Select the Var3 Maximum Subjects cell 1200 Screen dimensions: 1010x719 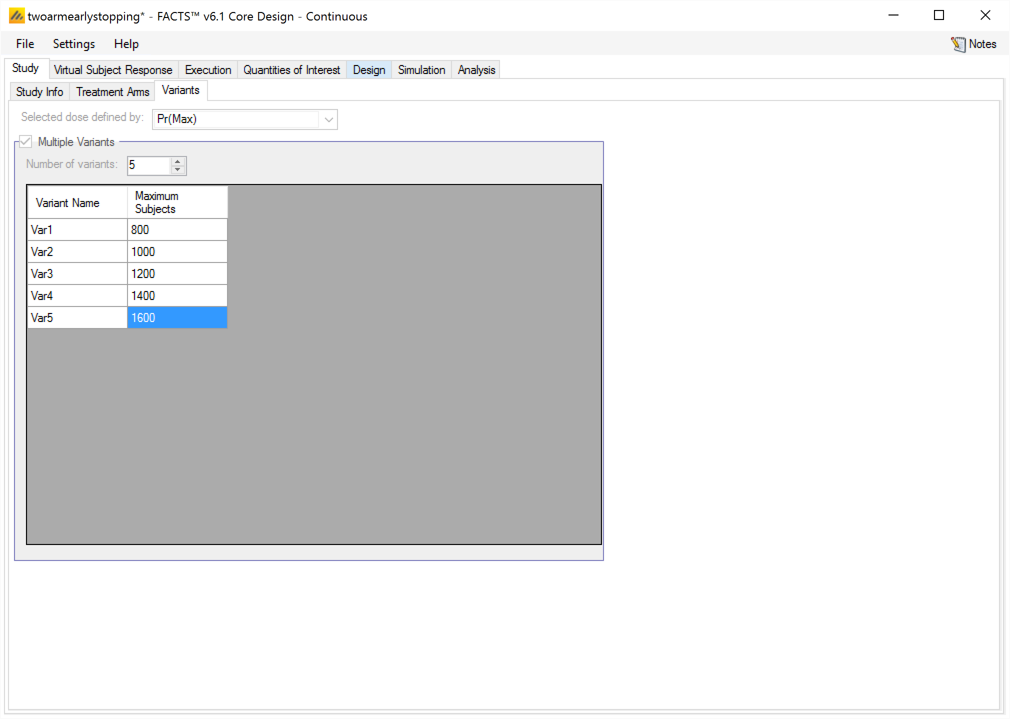(x=177, y=274)
